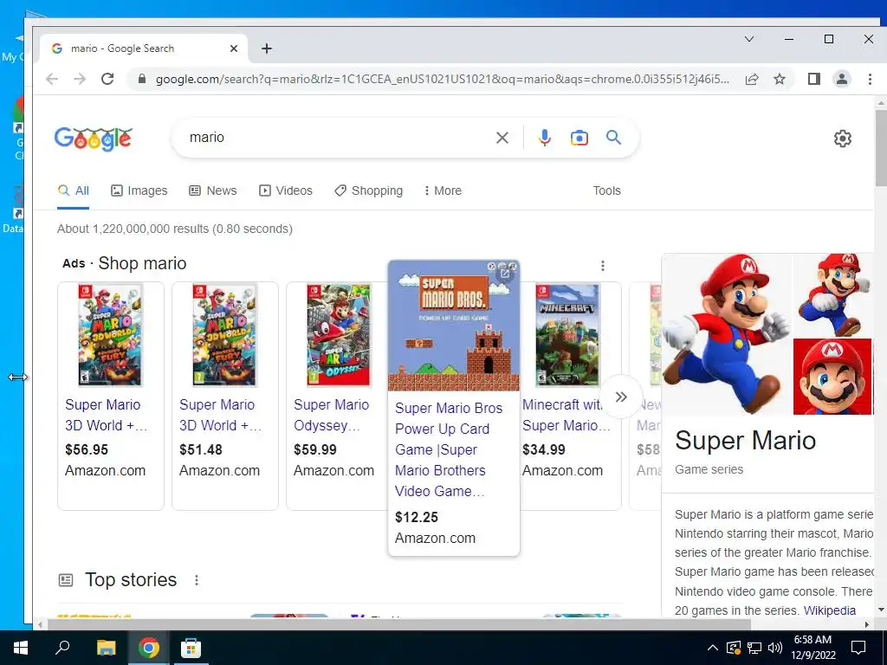Image resolution: width=887 pixels, height=665 pixels.
Task: Open the Wikipedia link in knowledge panel
Action: click(x=829, y=610)
